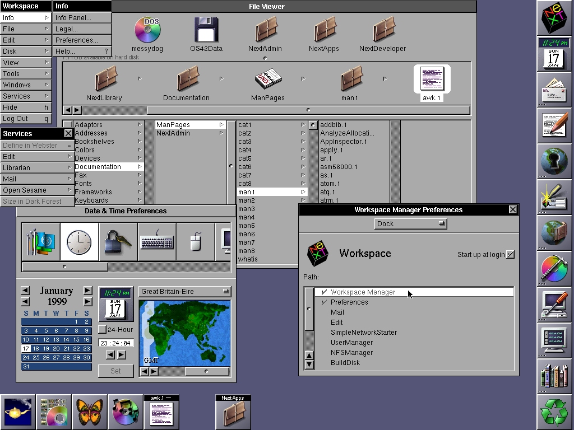The height and width of the screenshot is (430, 574).
Task: Click the NeXT cube dock icon
Action: point(554,18)
